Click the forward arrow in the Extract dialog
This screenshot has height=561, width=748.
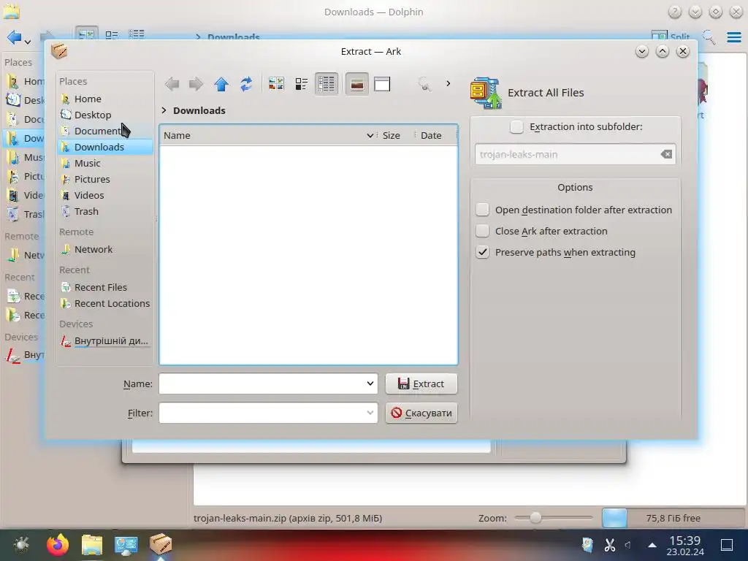click(x=196, y=85)
